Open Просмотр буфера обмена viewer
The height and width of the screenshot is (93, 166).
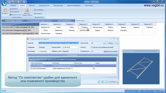(x=27, y=12)
